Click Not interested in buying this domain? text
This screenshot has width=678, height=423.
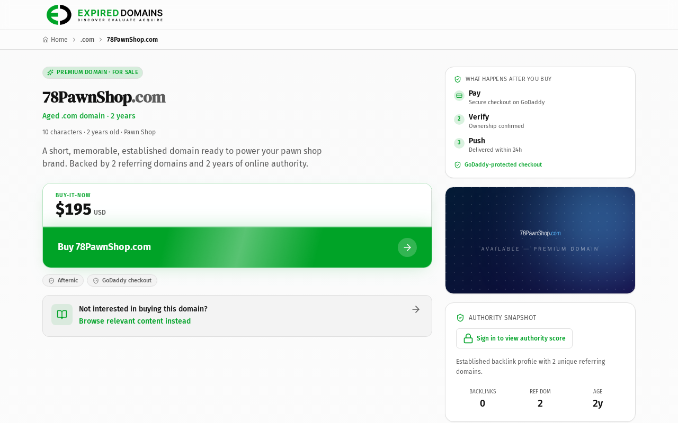[143, 309]
